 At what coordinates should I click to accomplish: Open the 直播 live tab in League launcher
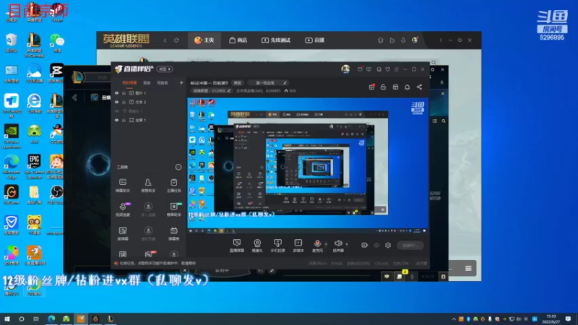pyautogui.click(x=314, y=40)
